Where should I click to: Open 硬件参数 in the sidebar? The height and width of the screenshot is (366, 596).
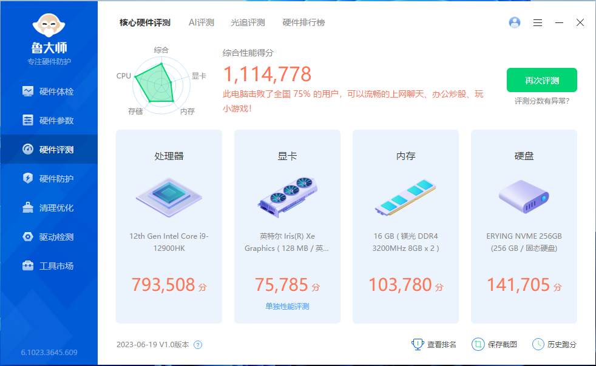pyautogui.click(x=49, y=121)
